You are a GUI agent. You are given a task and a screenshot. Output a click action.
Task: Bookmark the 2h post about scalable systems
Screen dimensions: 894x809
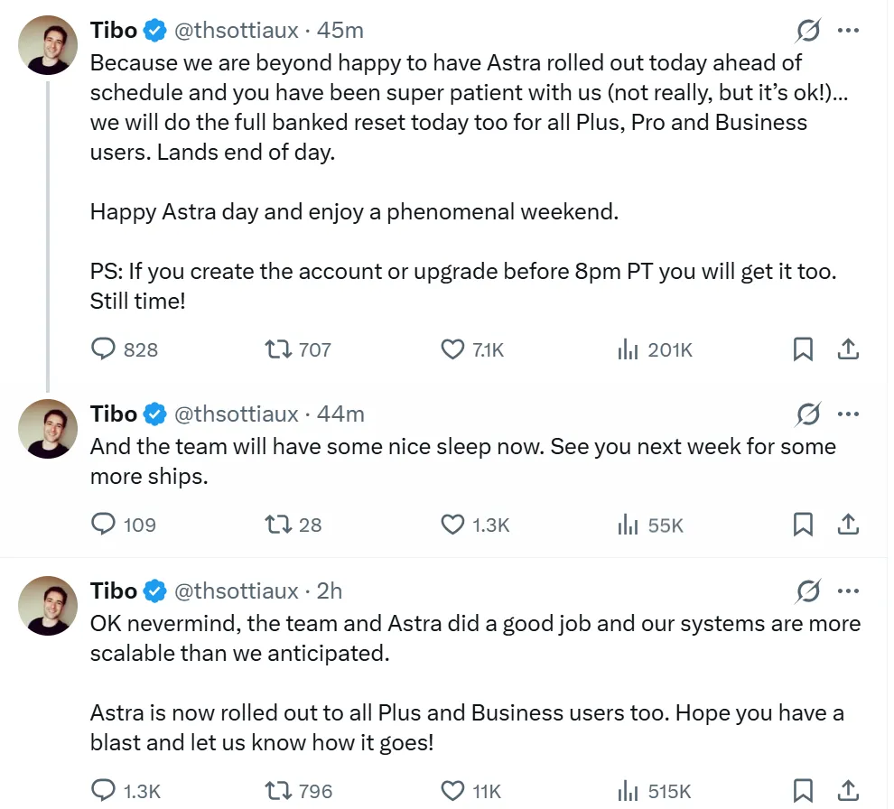[x=803, y=791]
